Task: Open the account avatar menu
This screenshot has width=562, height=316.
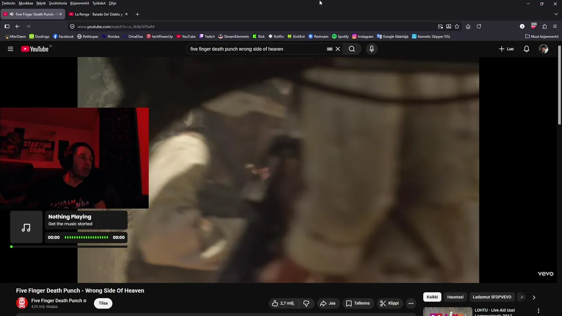Action: (544, 49)
